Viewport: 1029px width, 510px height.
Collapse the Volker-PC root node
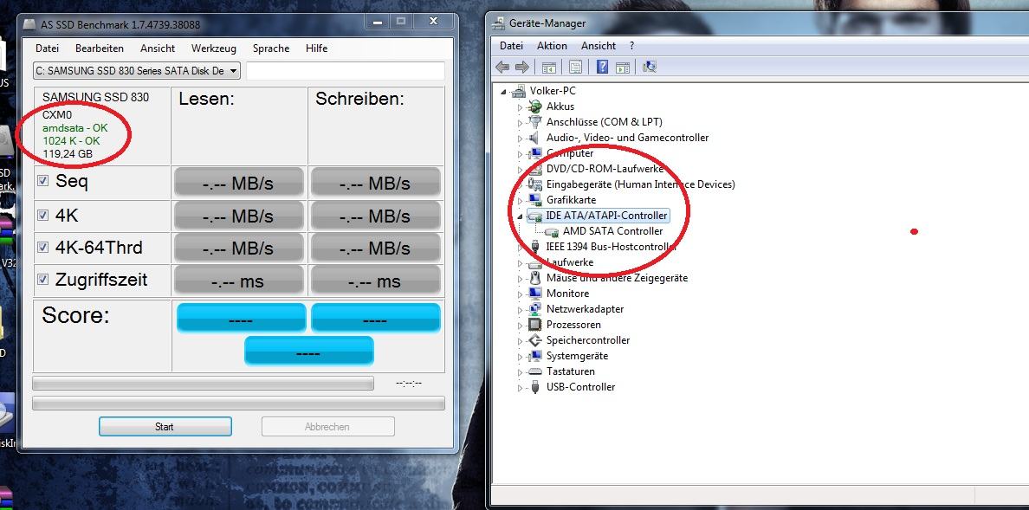[503, 91]
